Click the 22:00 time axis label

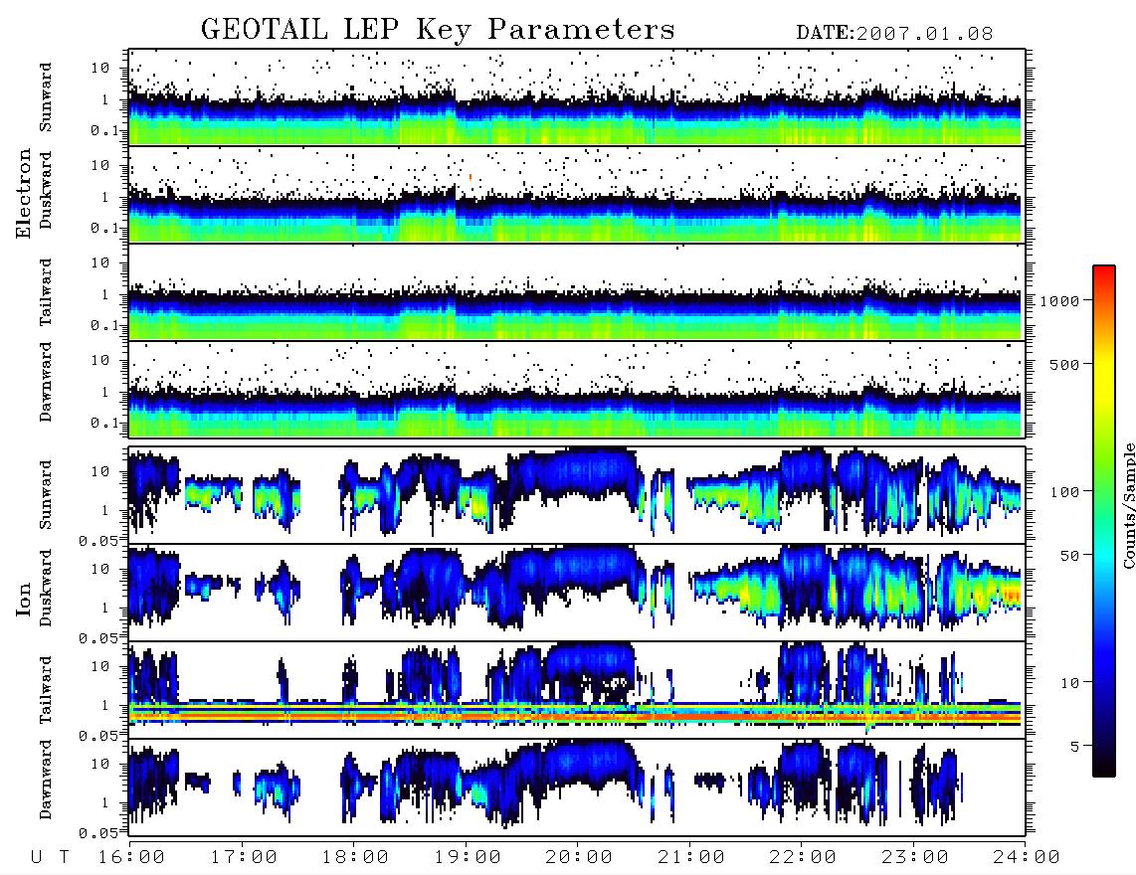pos(803,857)
